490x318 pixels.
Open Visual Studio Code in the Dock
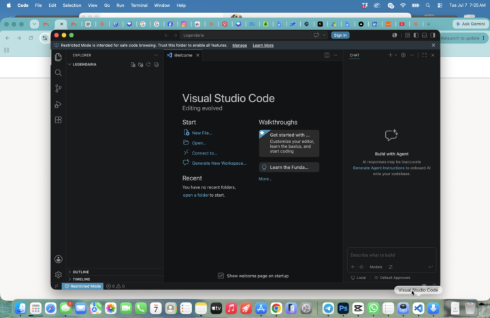pyautogui.click(x=419, y=308)
